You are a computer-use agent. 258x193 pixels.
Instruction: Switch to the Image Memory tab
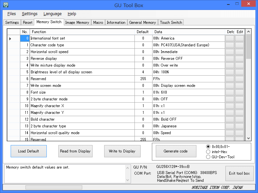click(77, 23)
